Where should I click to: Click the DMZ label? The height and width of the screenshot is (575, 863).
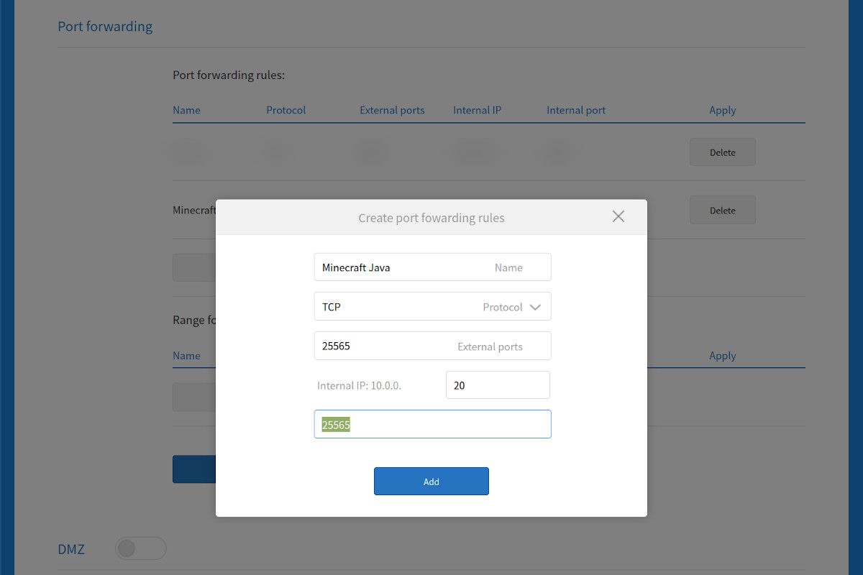click(71, 549)
